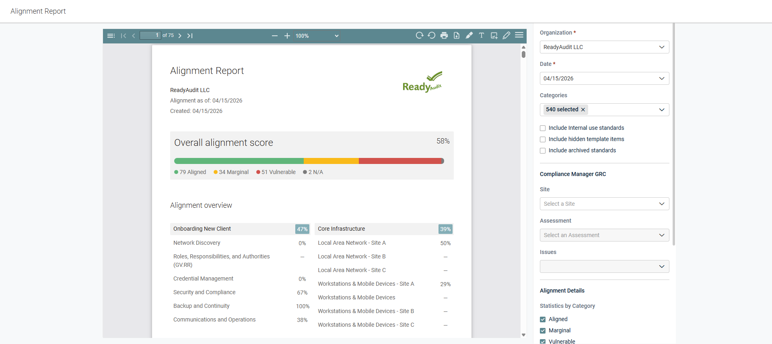
Task: Select the highlighter annotation tool
Action: [x=469, y=35]
